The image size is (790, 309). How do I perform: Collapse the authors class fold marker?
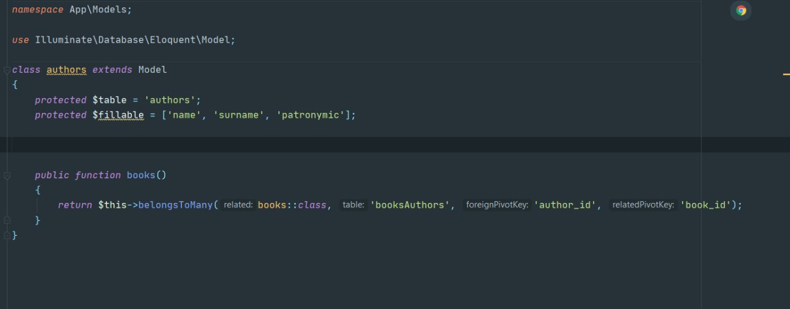point(7,70)
